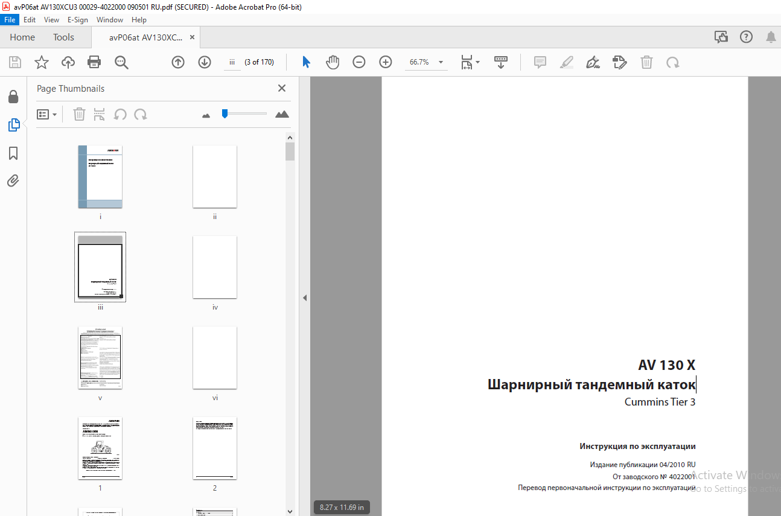Open thumbnails panel options menu dropdown
Screen dimensions: 781x516
point(47,114)
